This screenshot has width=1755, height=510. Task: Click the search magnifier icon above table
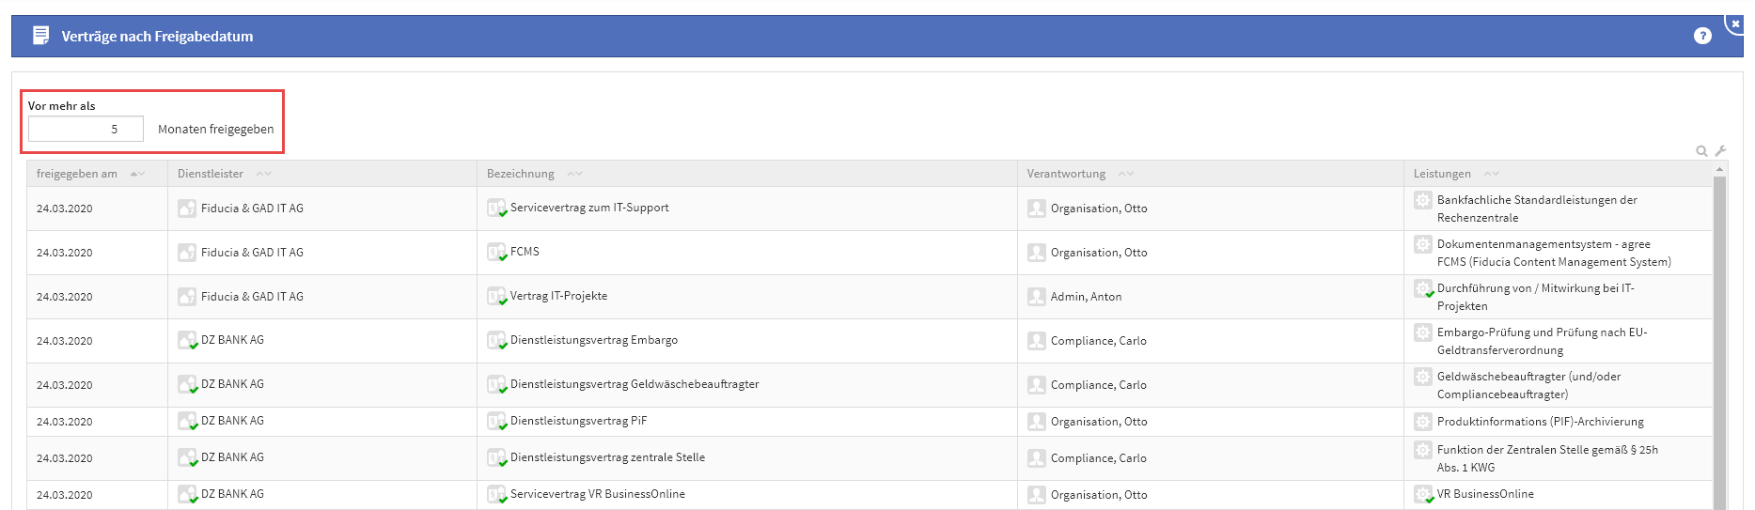(1701, 151)
